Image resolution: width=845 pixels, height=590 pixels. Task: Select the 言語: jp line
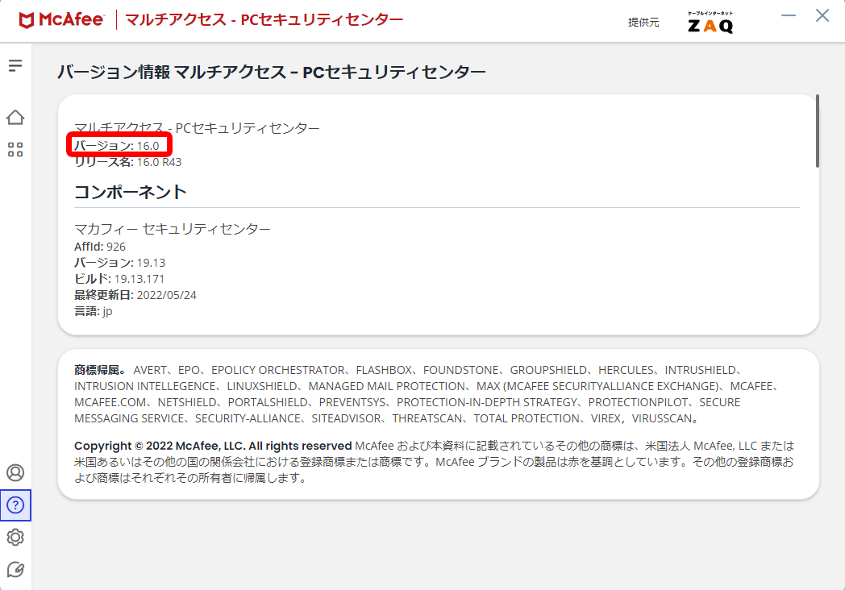pyautogui.click(x=94, y=311)
